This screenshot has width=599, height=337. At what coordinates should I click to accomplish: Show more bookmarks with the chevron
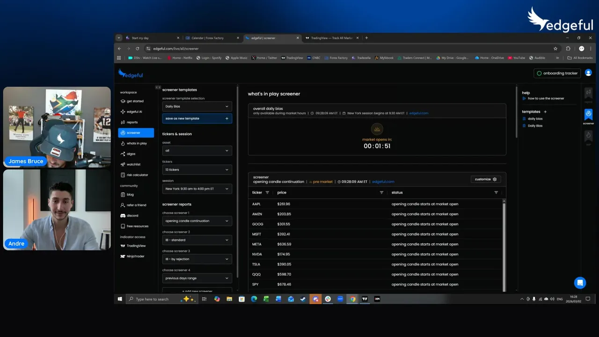[557, 58]
